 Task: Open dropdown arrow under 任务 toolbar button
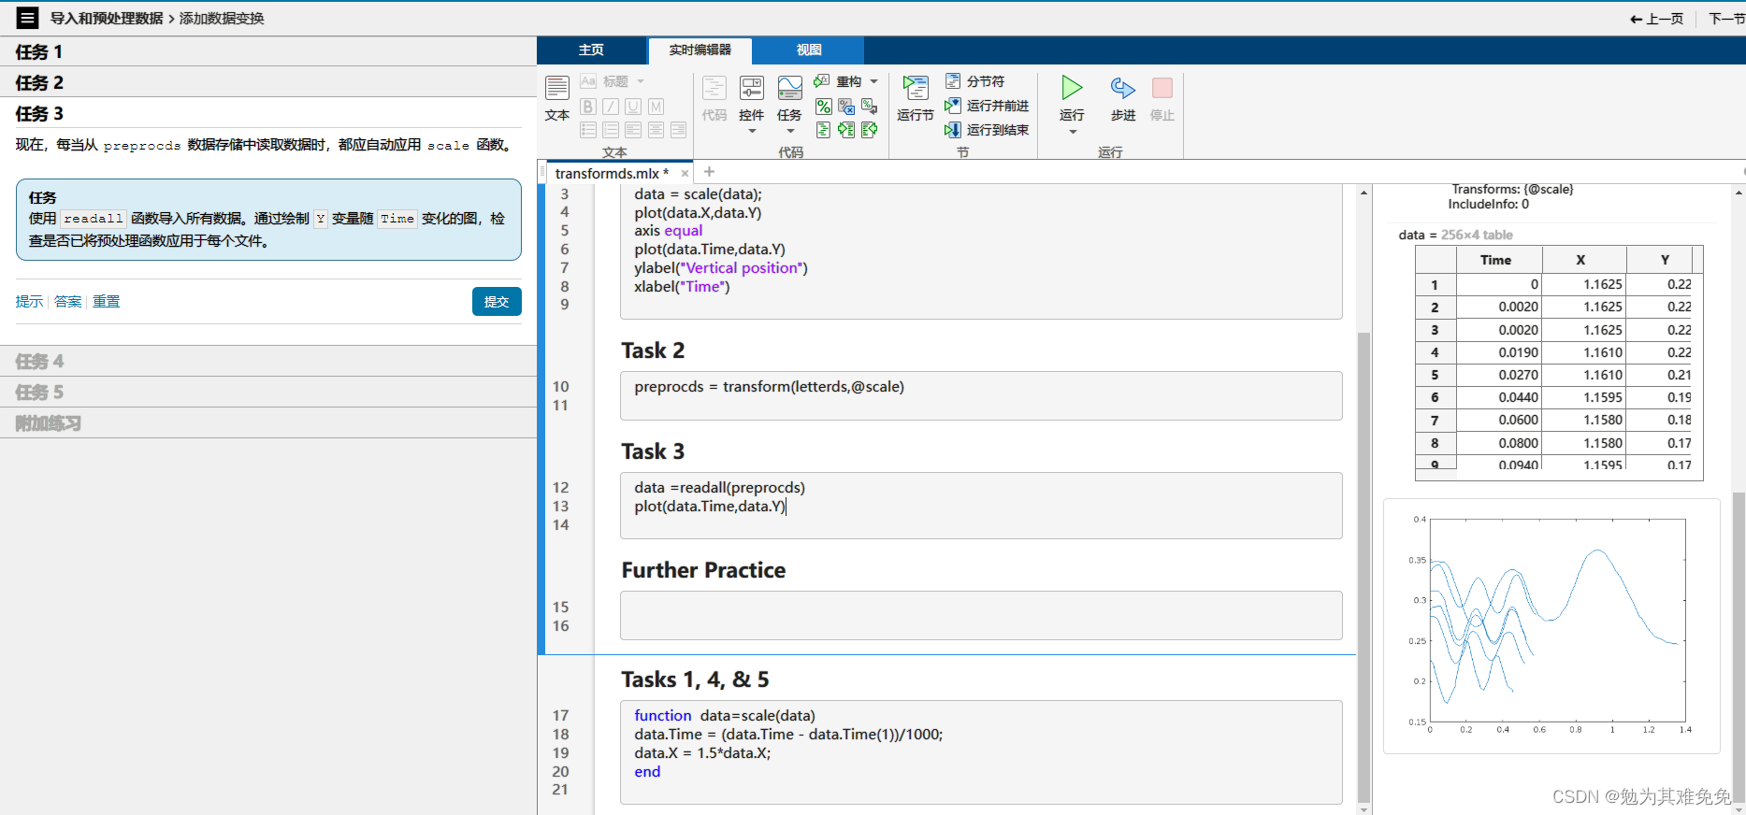(790, 131)
